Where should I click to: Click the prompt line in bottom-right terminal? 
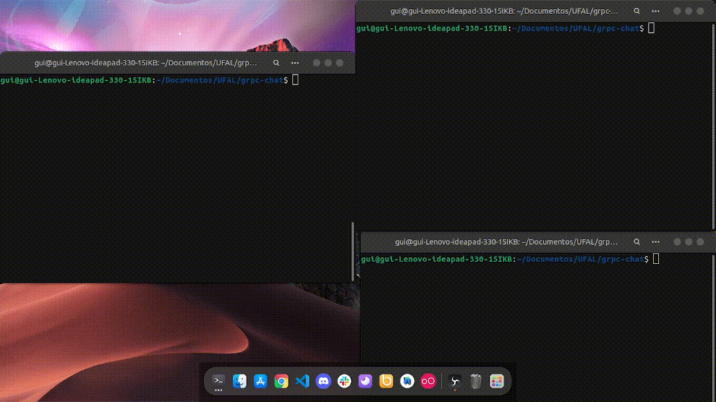[510, 259]
